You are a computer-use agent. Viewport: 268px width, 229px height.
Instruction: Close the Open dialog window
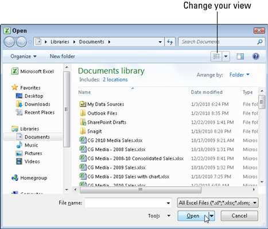(259, 30)
